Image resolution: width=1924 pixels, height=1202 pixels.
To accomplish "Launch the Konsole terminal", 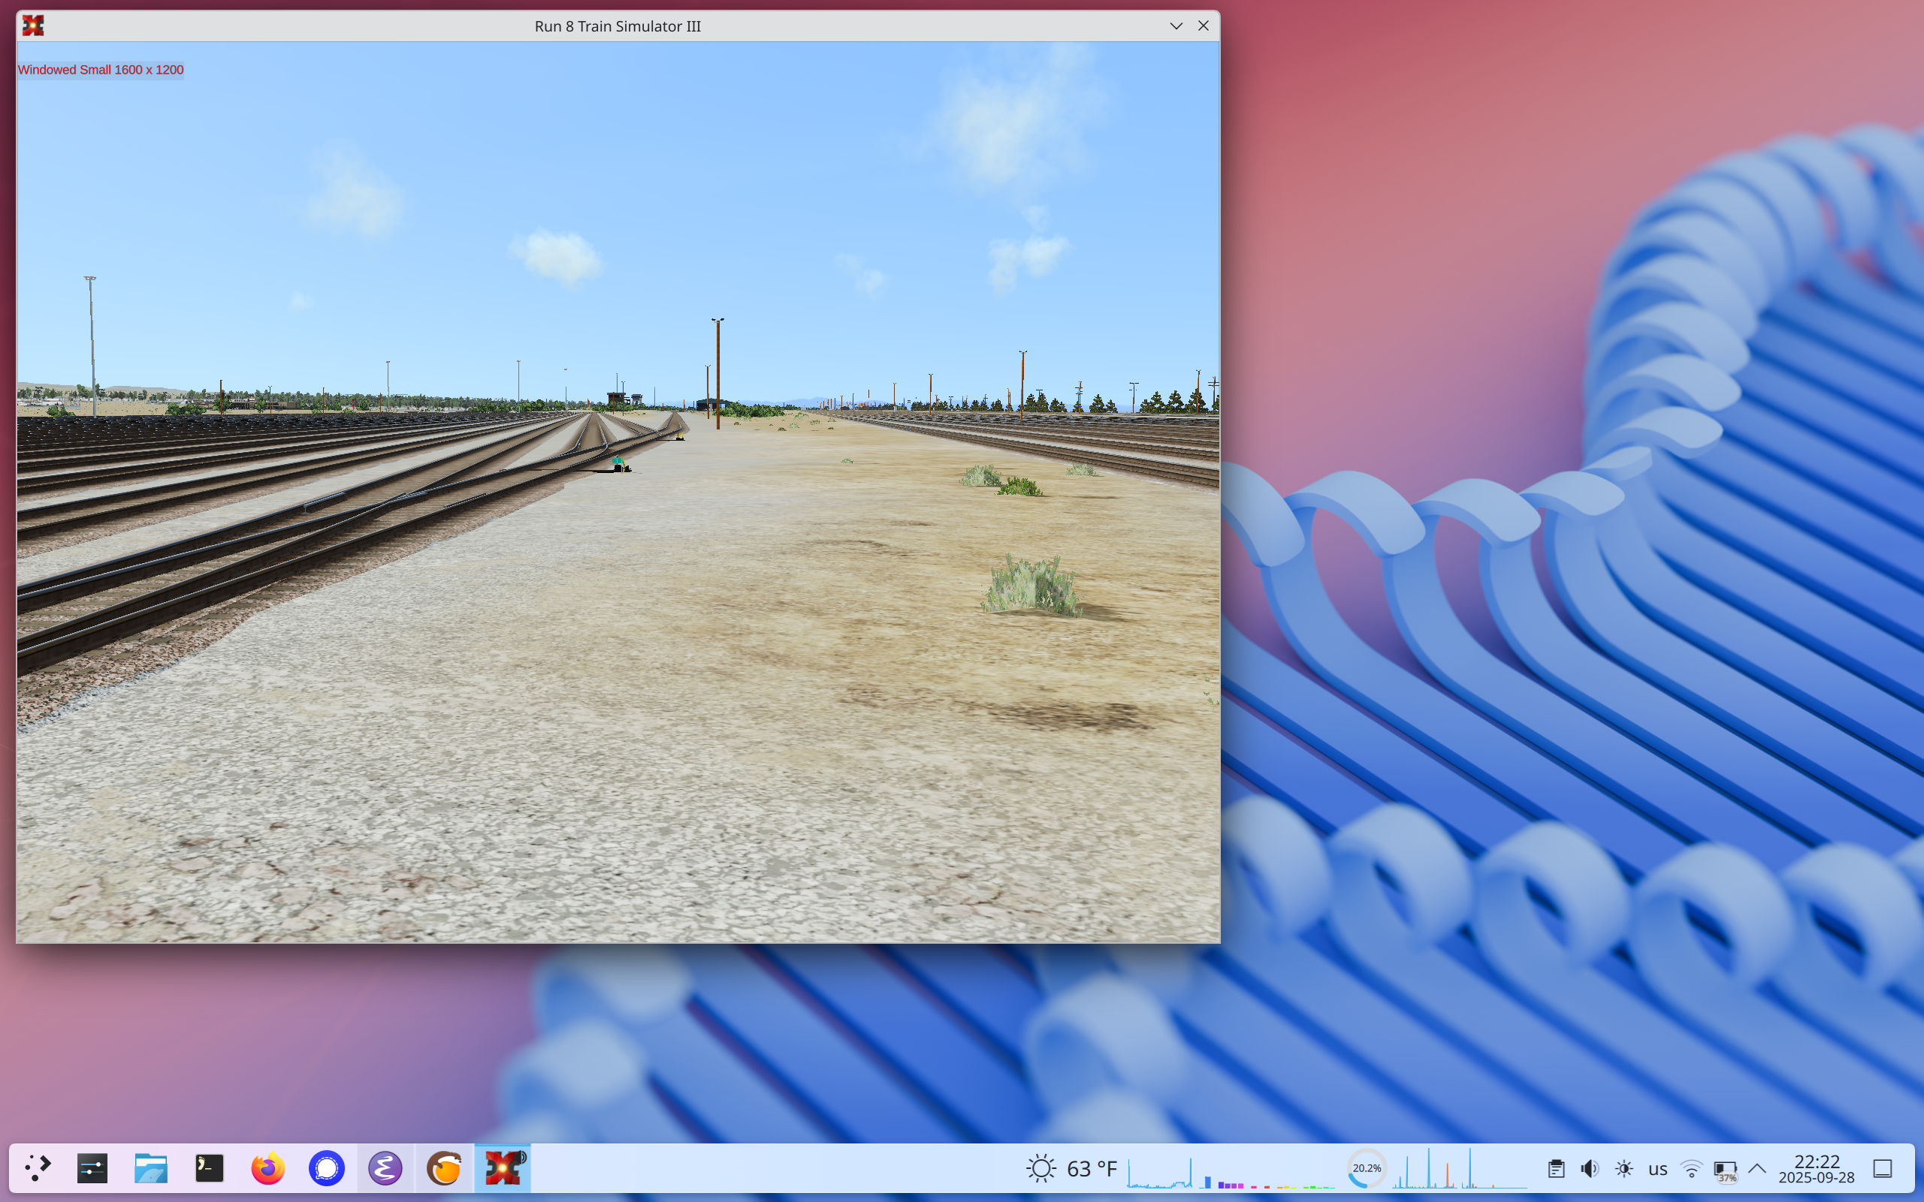I will point(208,1169).
